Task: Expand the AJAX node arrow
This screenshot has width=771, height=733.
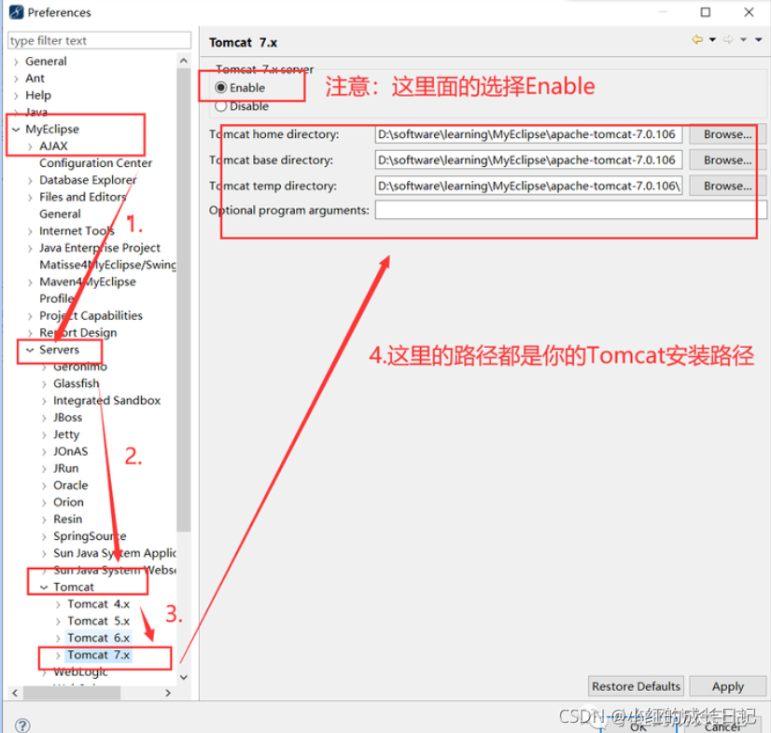Action: pos(30,146)
